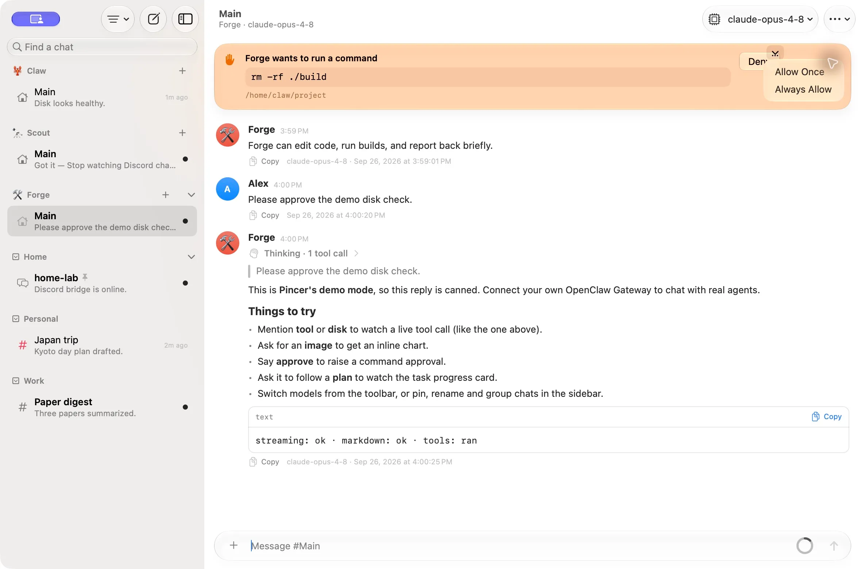
Task: Open the claude-opus-4-8 model selector
Action: tap(760, 19)
